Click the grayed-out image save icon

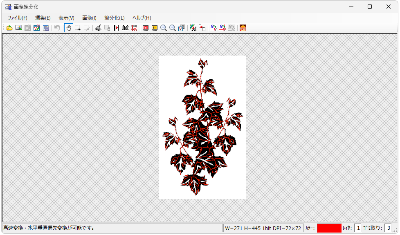click(x=27, y=28)
